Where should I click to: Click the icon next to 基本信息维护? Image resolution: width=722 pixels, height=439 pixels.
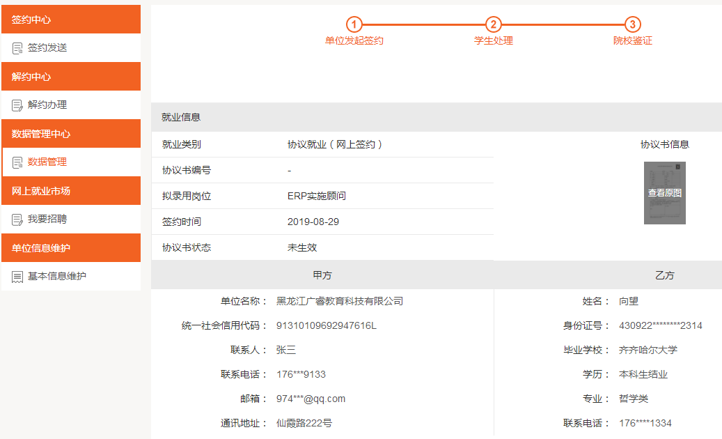(17, 277)
